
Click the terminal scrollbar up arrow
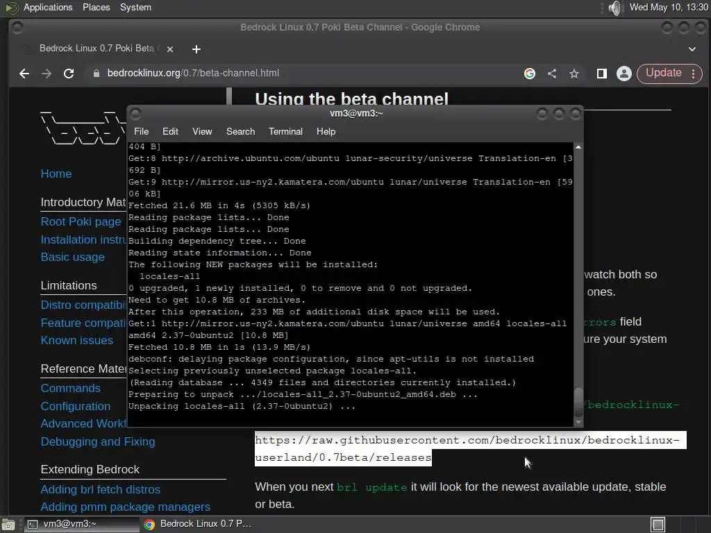(x=578, y=147)
